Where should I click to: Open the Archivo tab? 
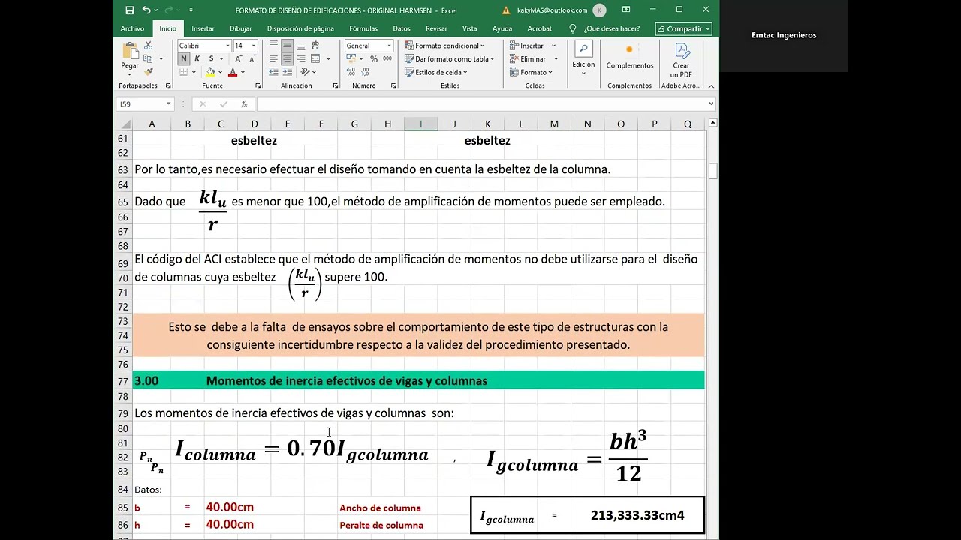coord(132,28)
